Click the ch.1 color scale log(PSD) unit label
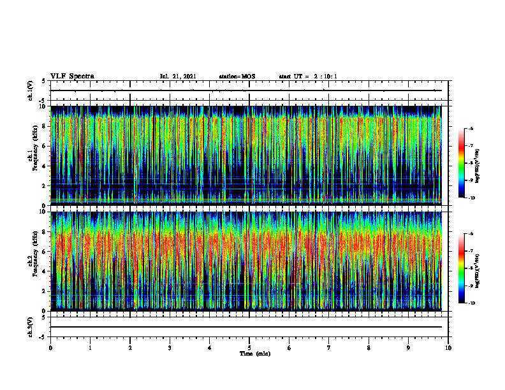Image resolution: width=505 pixels, height=390 pixels. pos(478,166)
